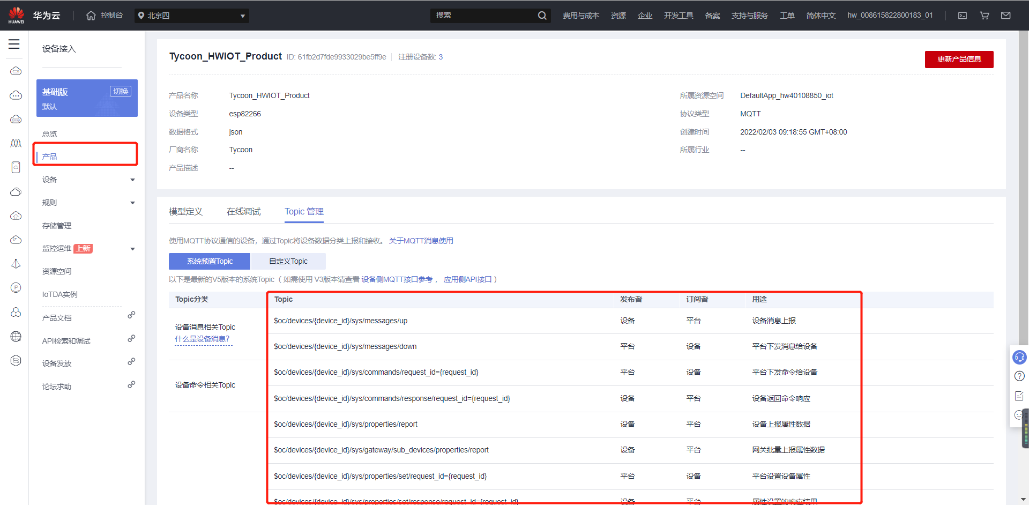The image size is (1029, 505).
Task: Click the external link icon beside 设备发放
Action: 131,362
